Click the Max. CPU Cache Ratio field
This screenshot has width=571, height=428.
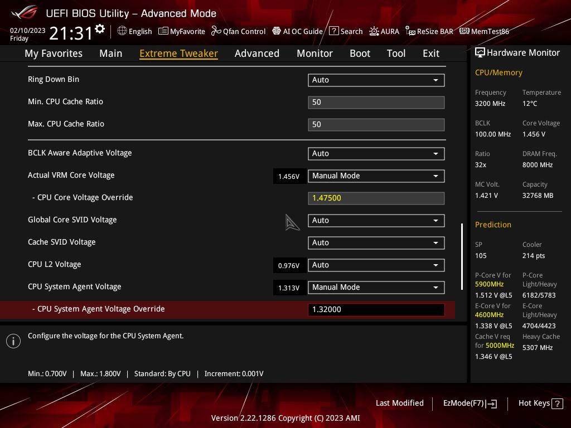pyautogui.click(x=376, y=124)
